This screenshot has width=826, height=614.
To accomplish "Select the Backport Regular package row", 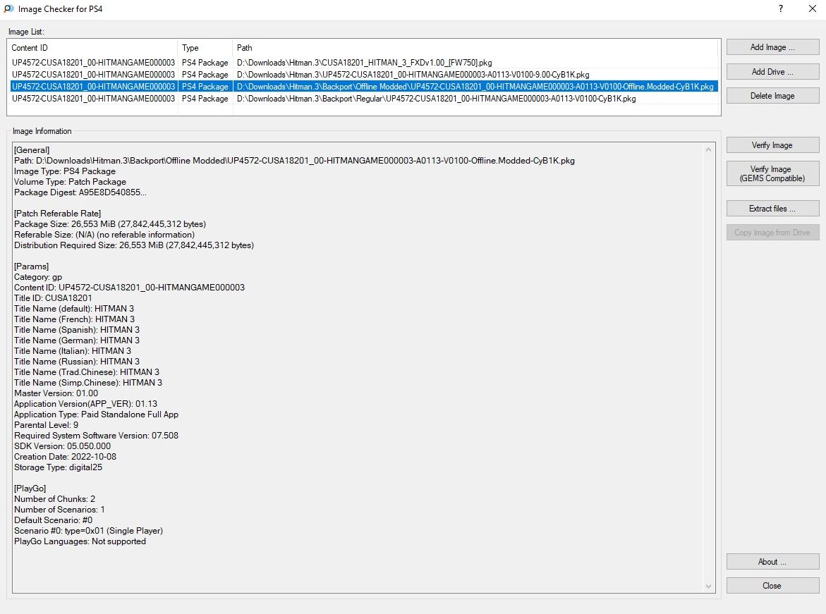I will [x=436, y=99].
